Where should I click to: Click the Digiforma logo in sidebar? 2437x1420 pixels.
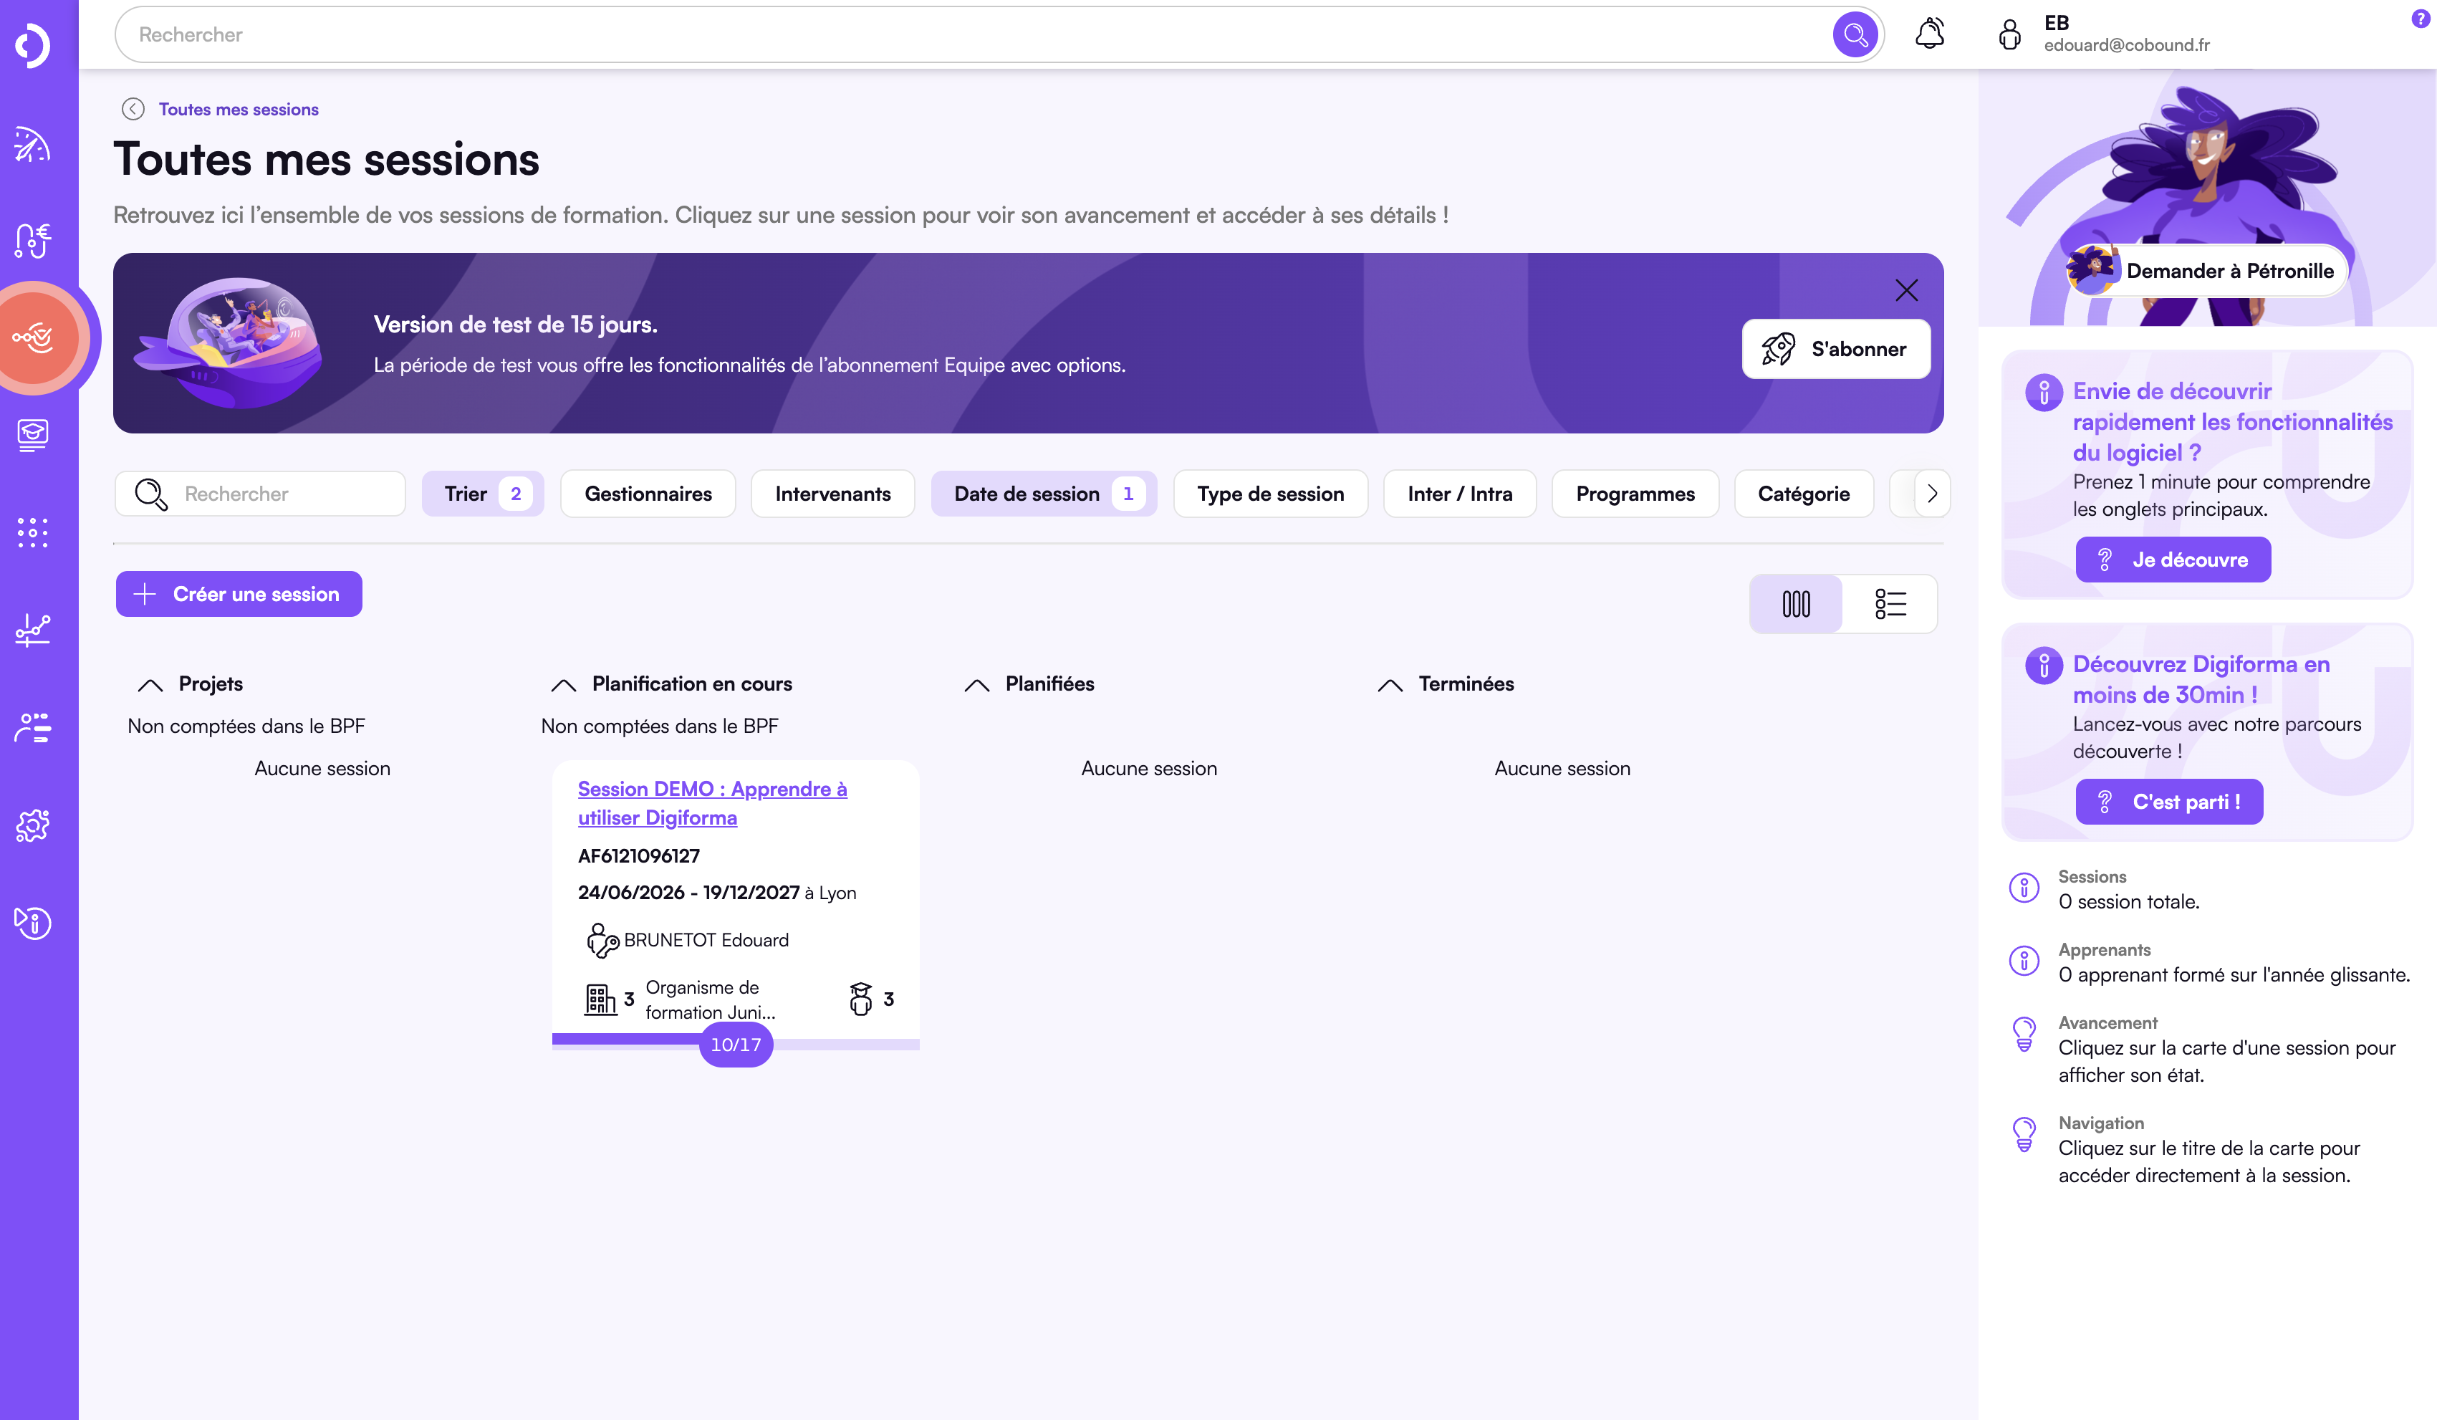[x=33, y=45]
